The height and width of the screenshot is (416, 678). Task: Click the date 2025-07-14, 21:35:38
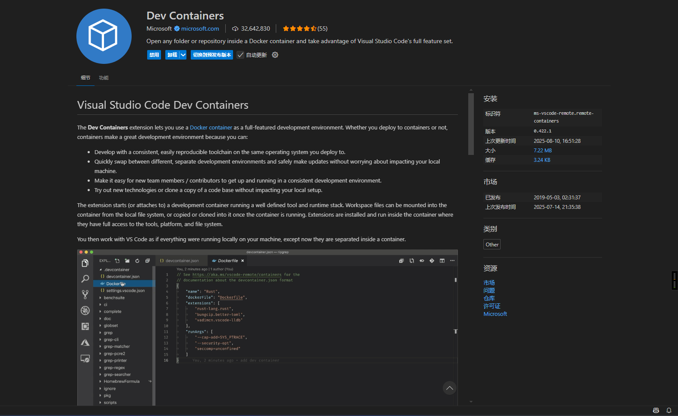coord(557,207)
